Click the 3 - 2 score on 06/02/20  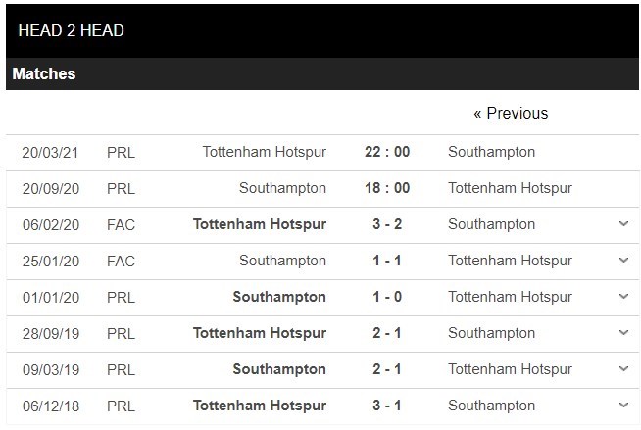click(386, 224)
